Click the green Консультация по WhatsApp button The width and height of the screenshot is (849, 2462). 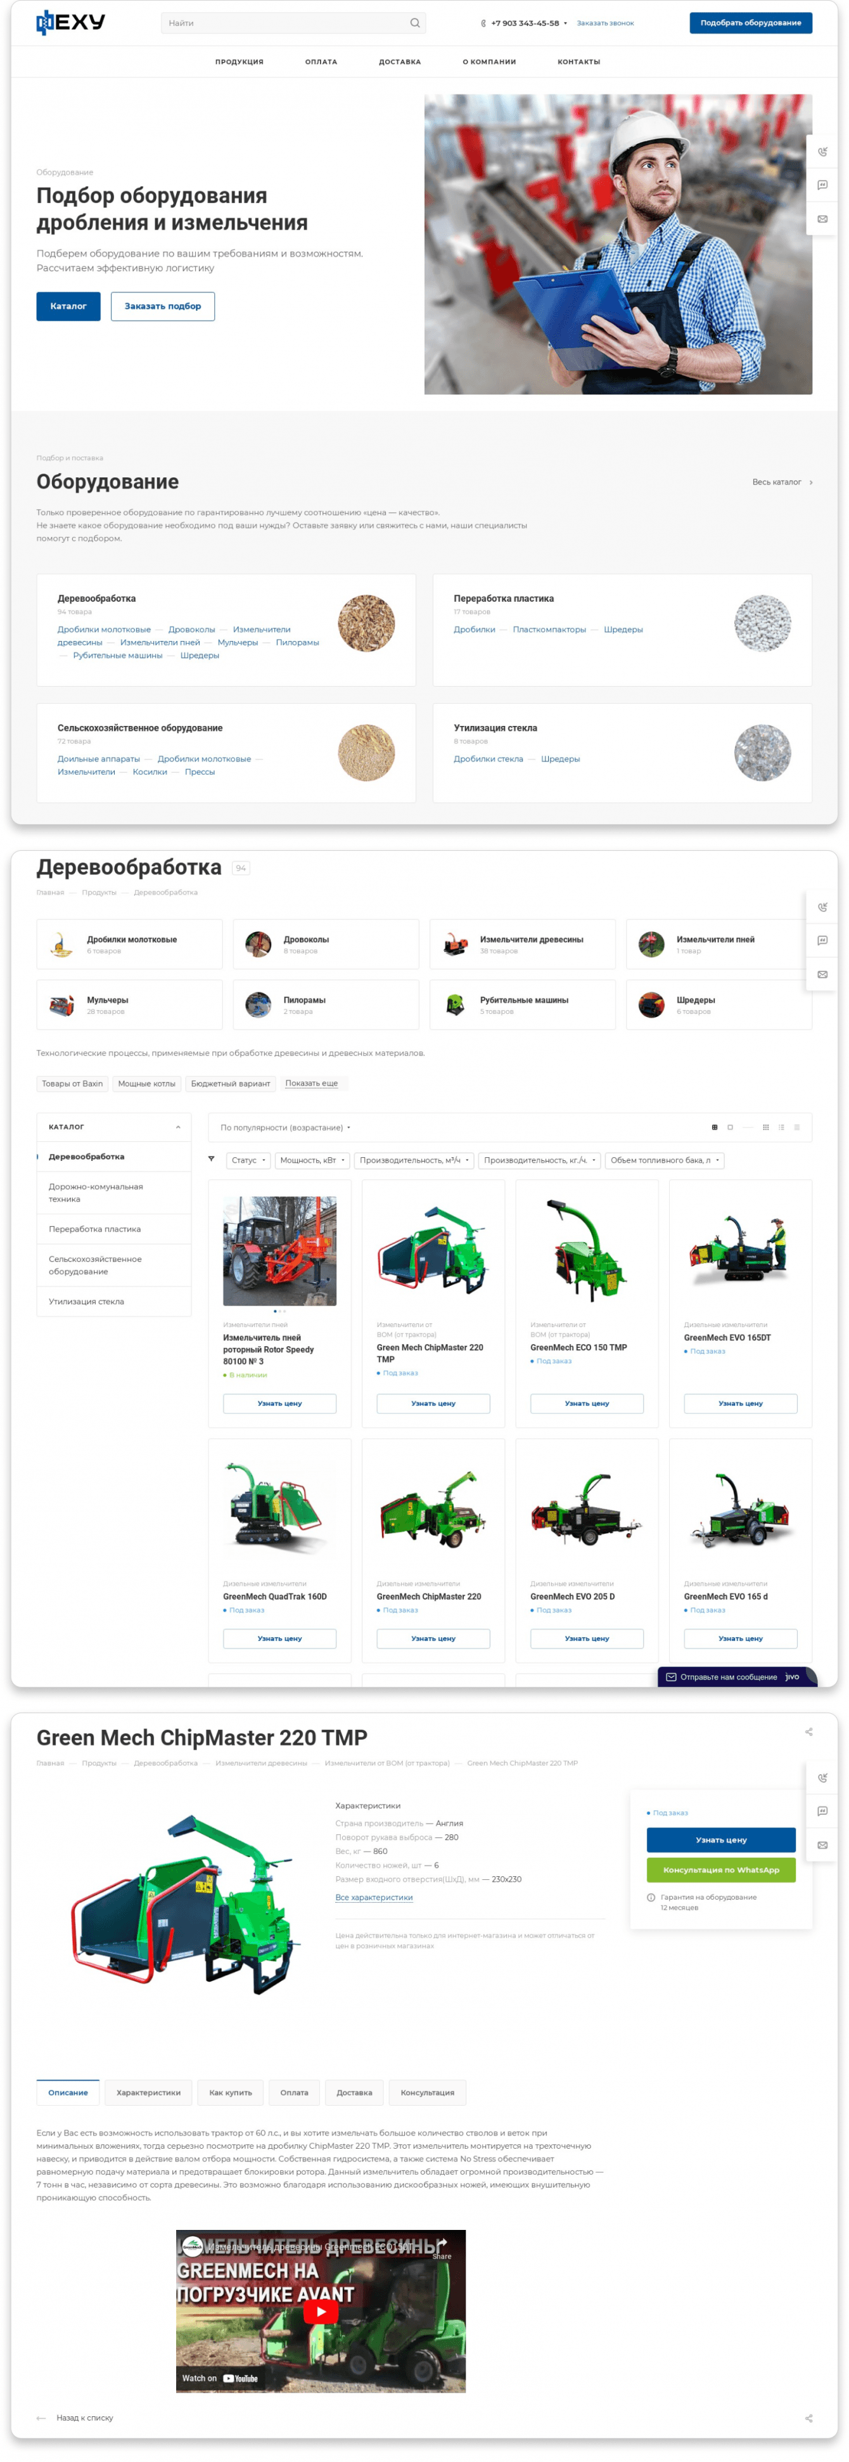pyautogui.click(x=721, y=1869)
